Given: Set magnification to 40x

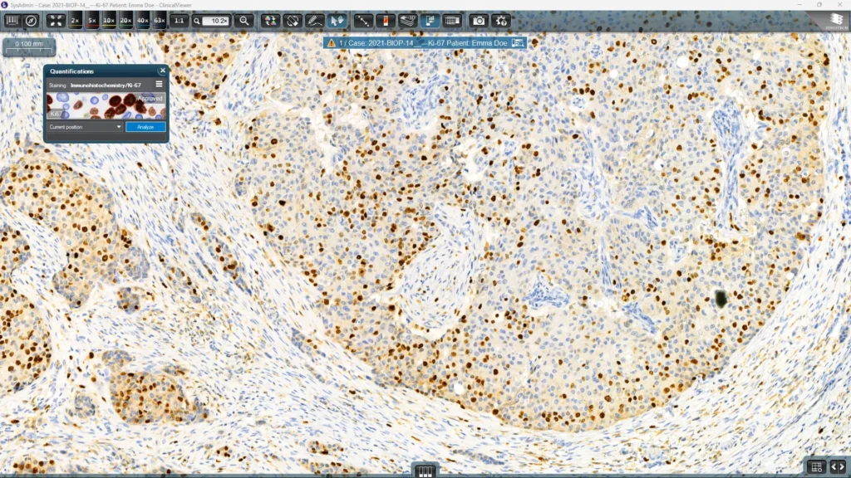Looking at the screenshot, I should click(142, 21).
